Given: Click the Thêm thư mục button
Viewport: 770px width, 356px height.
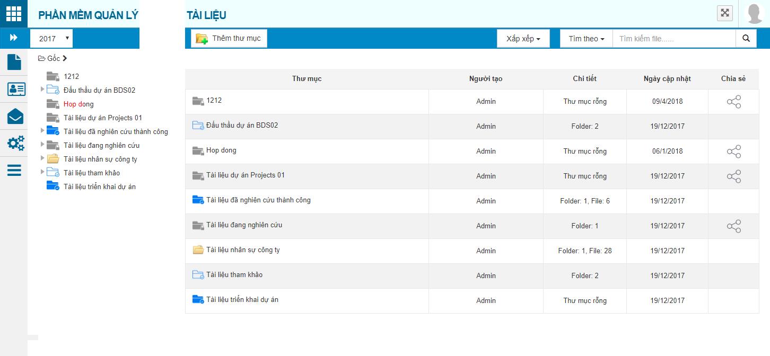Looking at the screenshot, I should [x=229, y=39].
